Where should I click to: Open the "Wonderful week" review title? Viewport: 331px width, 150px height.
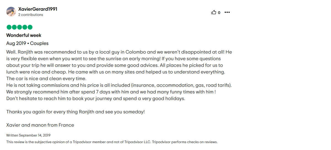coord(24,35)
